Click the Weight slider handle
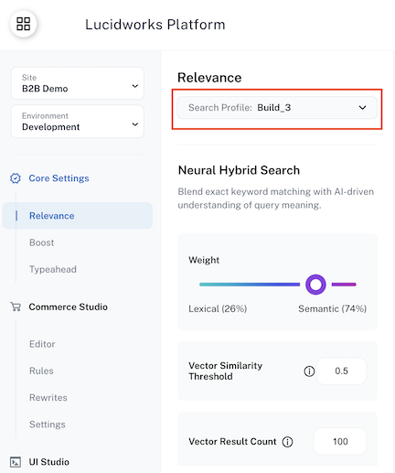Screen dimensions: 395x473 pos(315,285)
